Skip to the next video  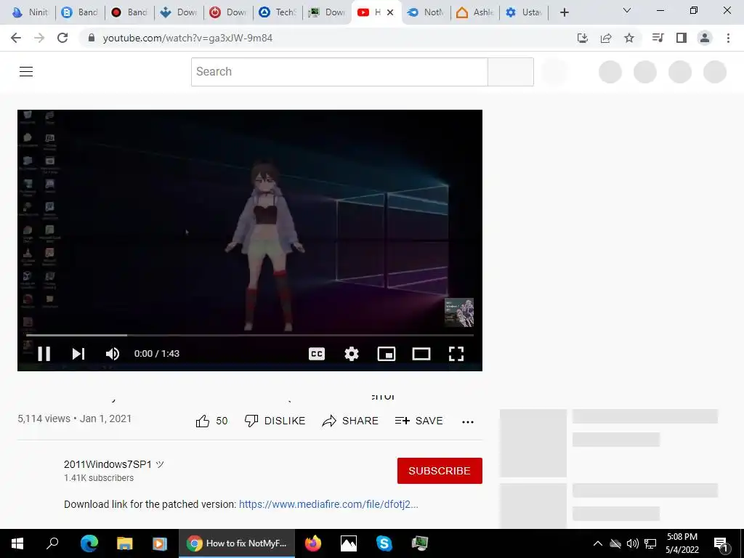[78, 354]
